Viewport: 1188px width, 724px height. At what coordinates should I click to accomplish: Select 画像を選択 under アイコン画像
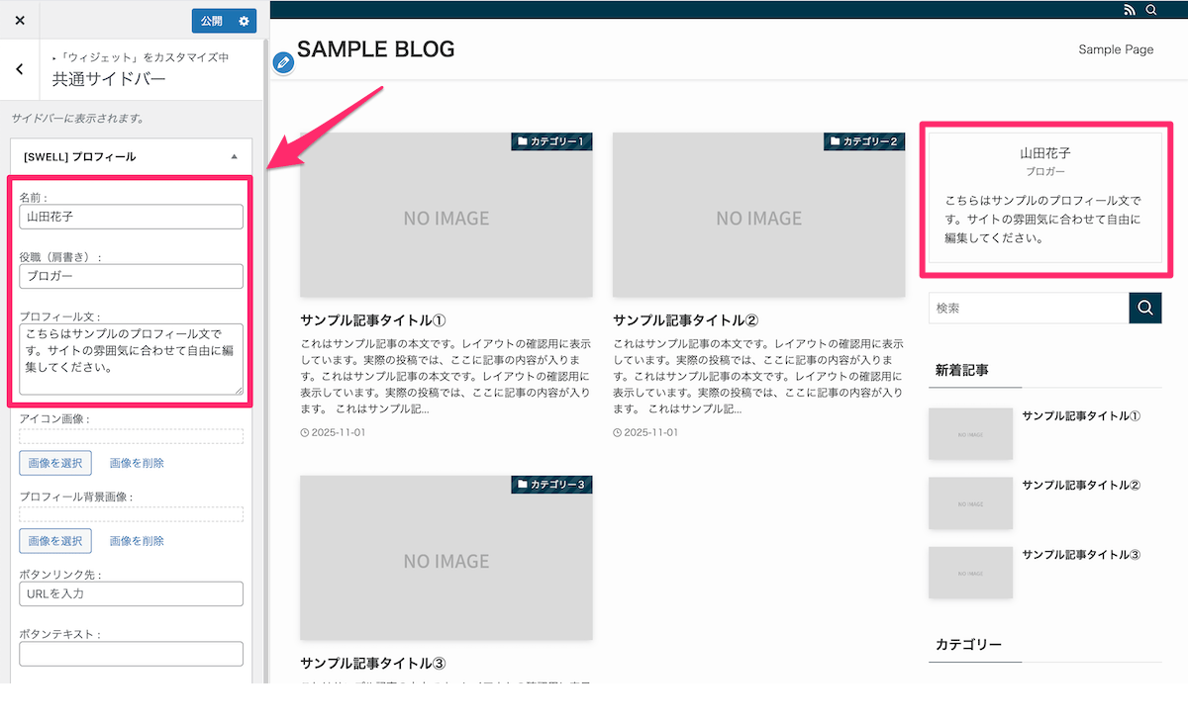tap(54, 462)
